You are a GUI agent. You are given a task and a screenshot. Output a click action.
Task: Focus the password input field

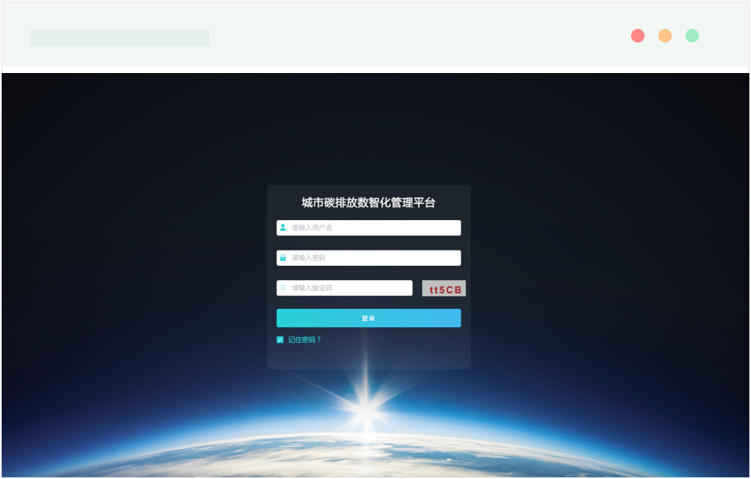[x=369, y=257]
